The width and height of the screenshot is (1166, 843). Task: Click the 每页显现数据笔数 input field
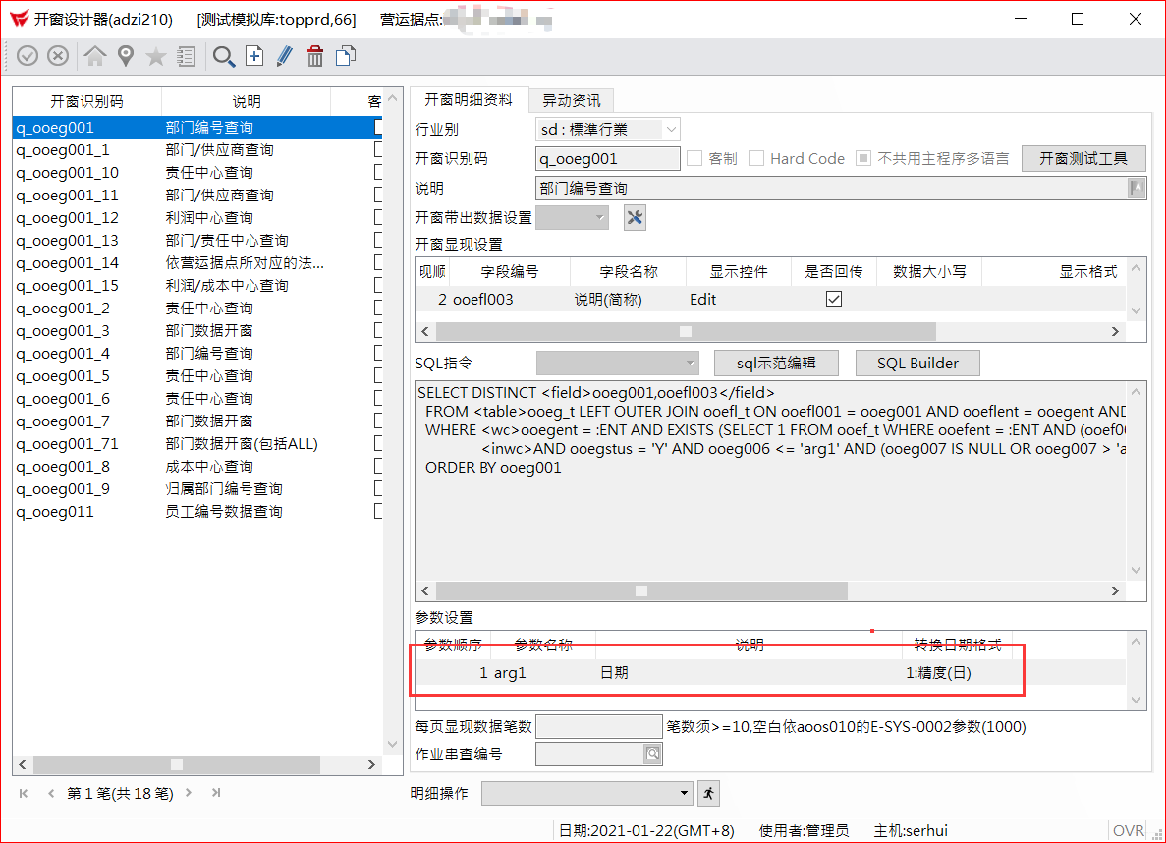598,726
